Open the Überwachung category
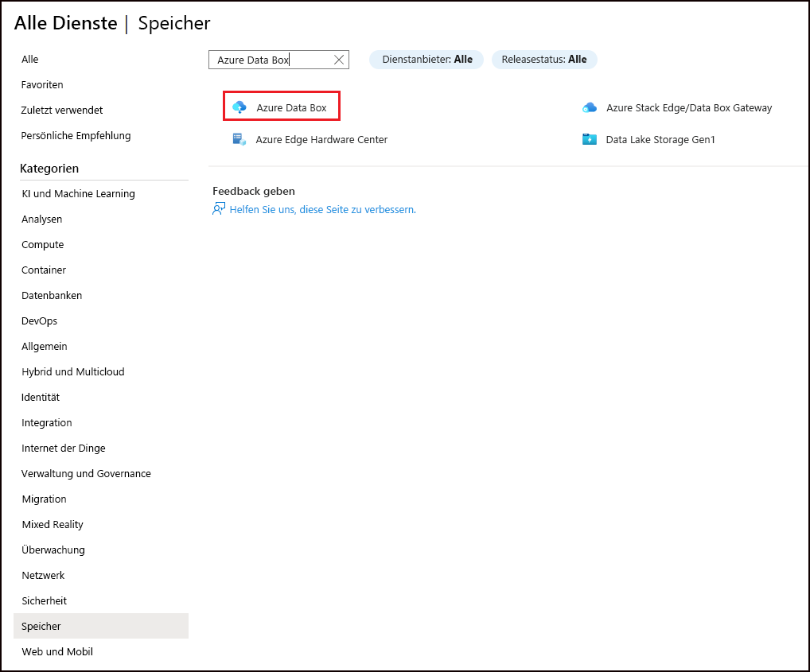This screenshot has width=810, height=672. (x=53, y=550)
